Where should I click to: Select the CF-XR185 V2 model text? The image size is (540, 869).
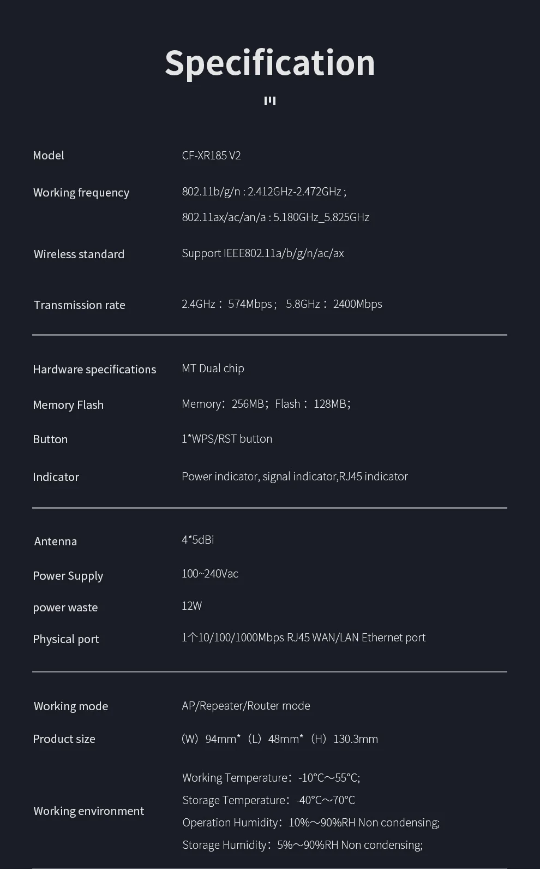tap(211, 156)
